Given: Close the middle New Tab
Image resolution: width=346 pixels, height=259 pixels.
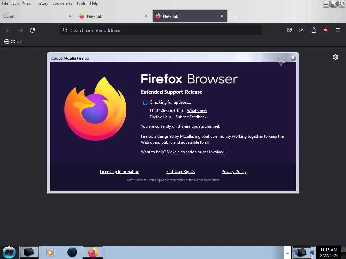Looking at the screenshot, I should pyautogui.click(x=146, y=16).
